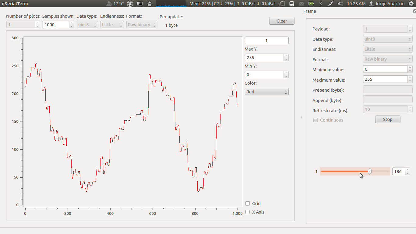Click the Caffeine coffee cup icon
The width and height of the screenshot is (416, 234).
click(149, 4)
